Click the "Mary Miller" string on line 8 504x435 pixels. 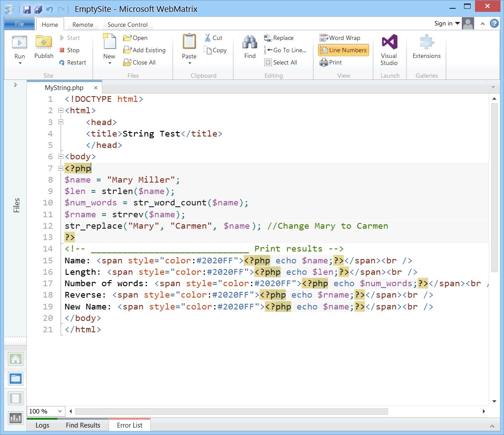(141, 180)
